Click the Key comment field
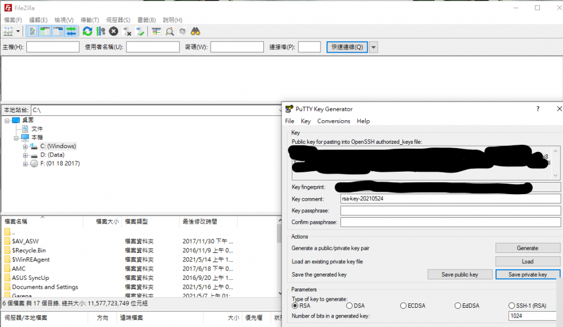Image resolution: width=563 pixels, height=327 pixels. [450, 199]
